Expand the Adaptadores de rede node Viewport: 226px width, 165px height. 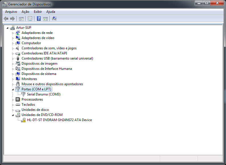[13, 33]
